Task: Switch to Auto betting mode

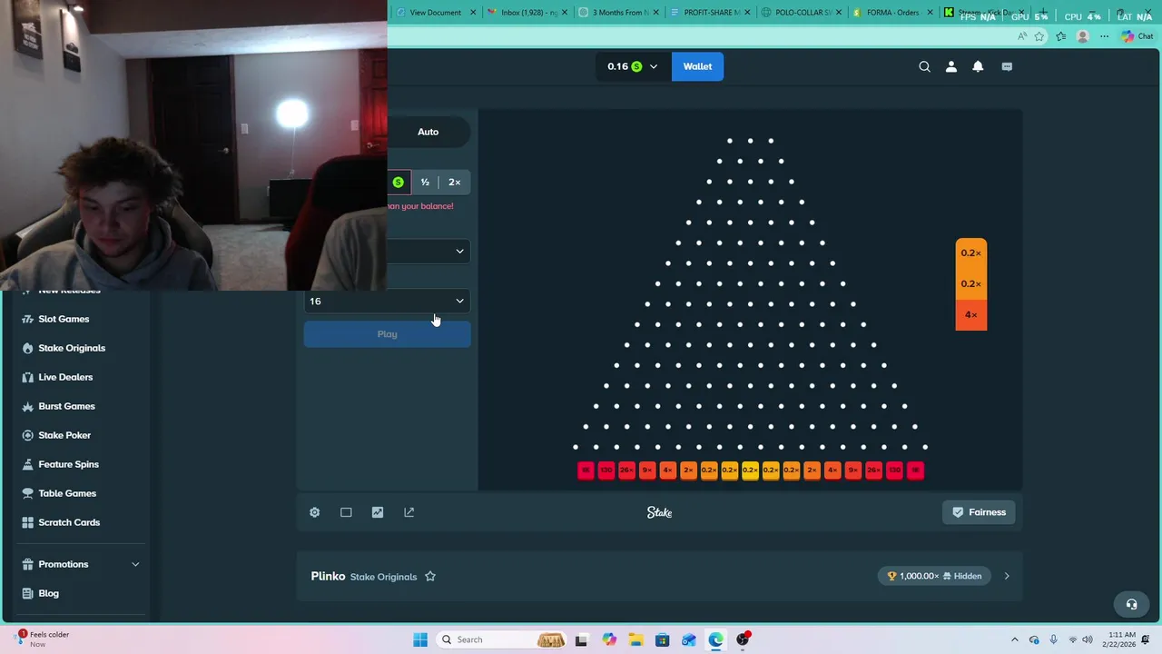Action: pyautogui.click(x=428, y=132)
